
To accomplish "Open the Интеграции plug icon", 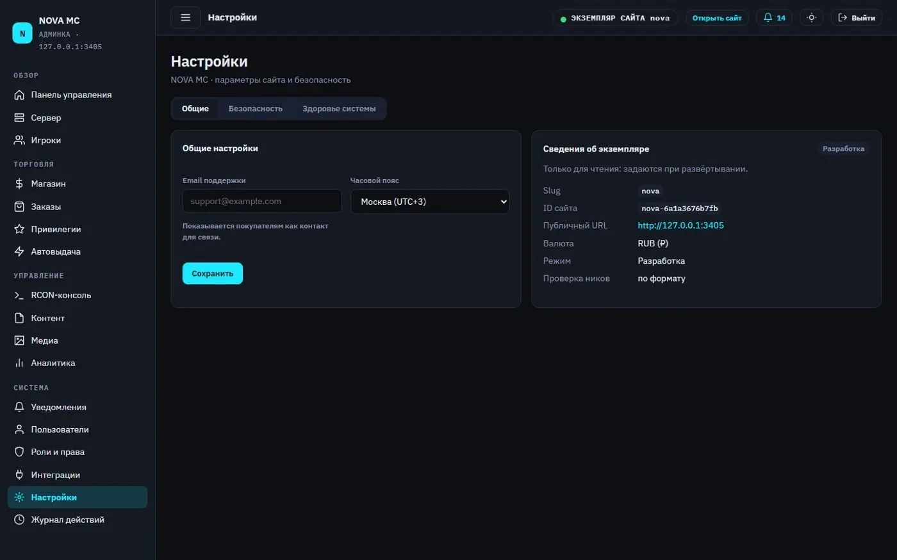I will pos(19,475).
